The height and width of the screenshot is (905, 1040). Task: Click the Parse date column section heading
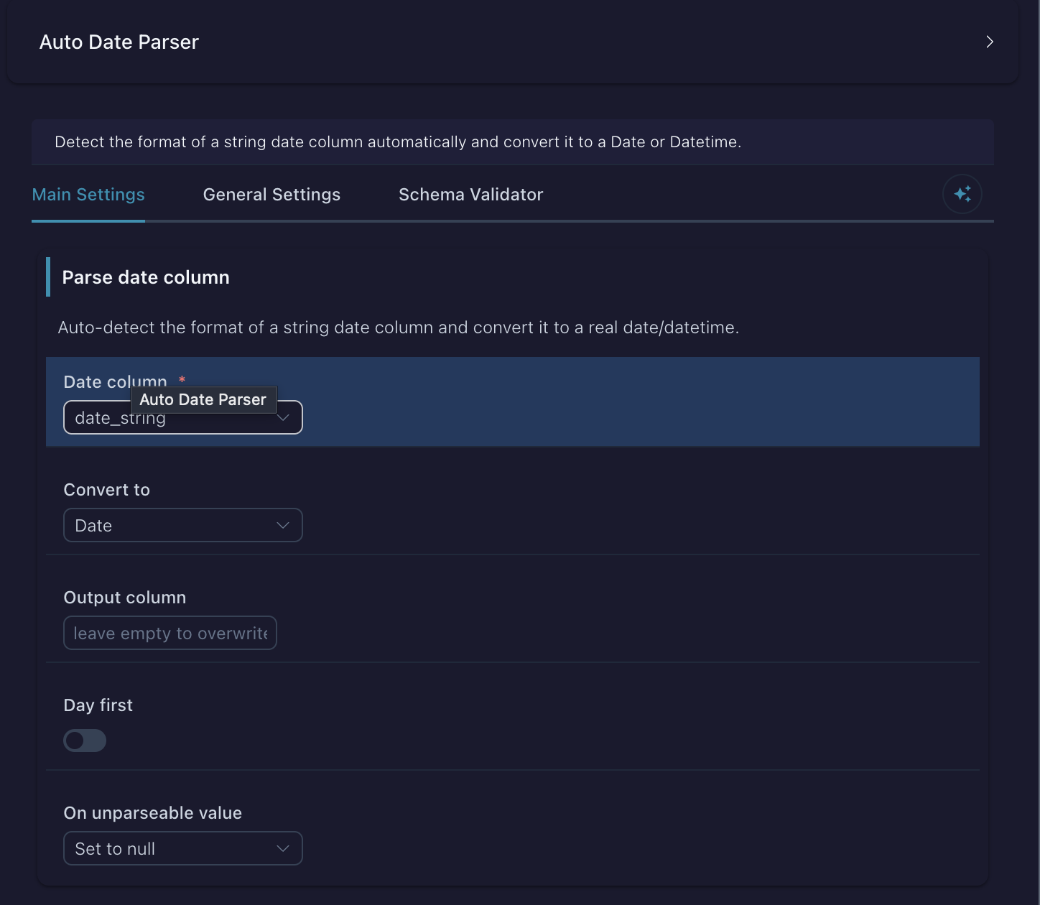146,277
